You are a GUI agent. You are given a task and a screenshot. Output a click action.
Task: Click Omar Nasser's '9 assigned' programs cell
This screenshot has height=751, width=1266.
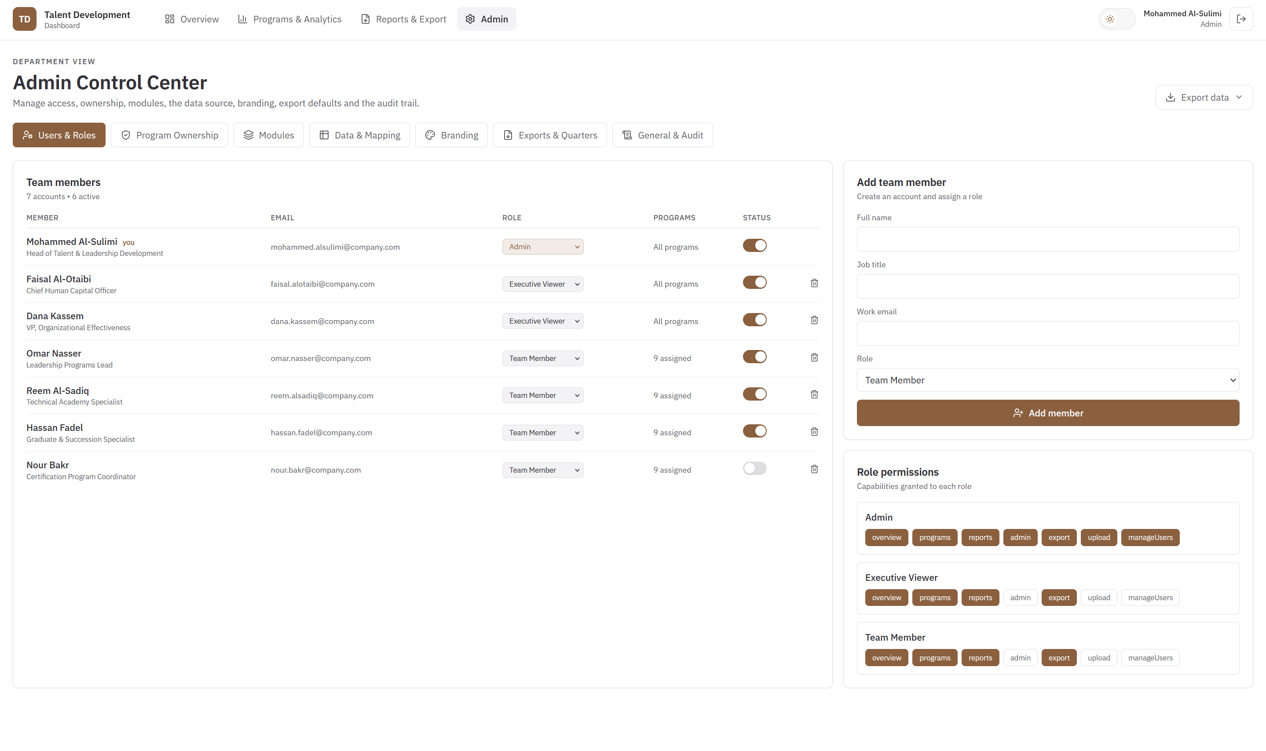(672, 358)
